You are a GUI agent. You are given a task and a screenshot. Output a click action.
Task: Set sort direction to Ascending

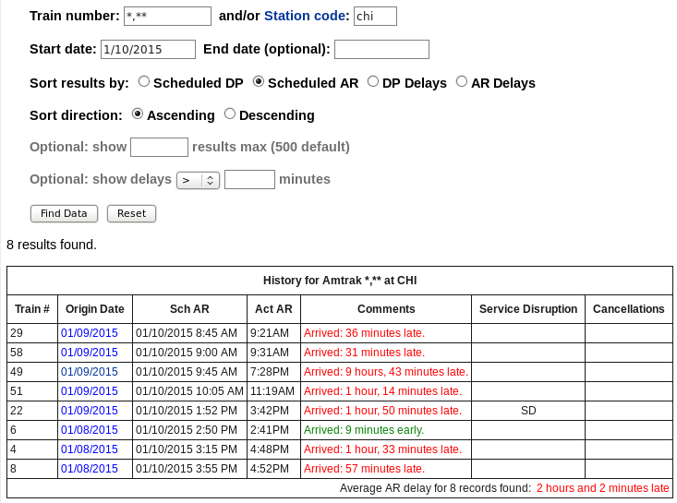coord(138,114)
